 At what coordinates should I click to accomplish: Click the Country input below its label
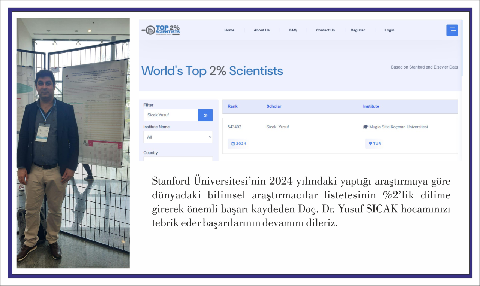(x=178, y=159)
